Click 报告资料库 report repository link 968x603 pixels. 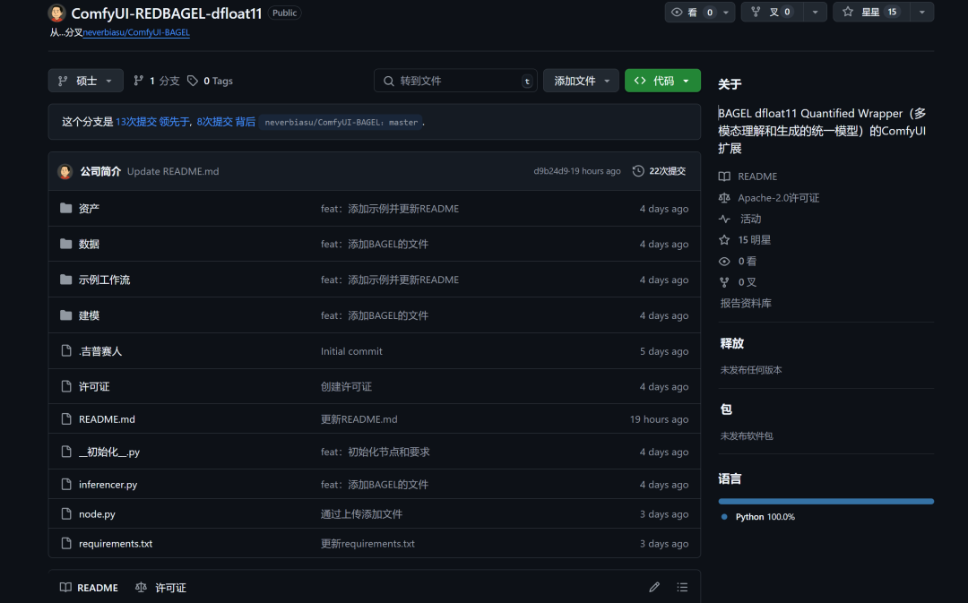[746, 303]
